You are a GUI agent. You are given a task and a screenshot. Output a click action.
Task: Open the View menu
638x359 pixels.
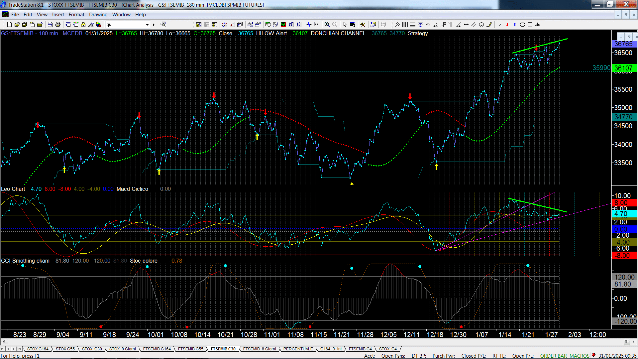tap(42, 14)
